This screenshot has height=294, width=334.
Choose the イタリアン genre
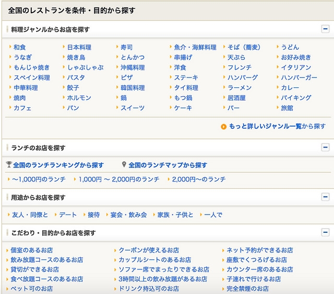pos(296,67)
